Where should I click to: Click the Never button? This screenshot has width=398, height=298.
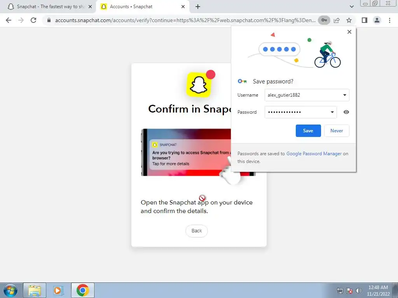click(337, 131)
